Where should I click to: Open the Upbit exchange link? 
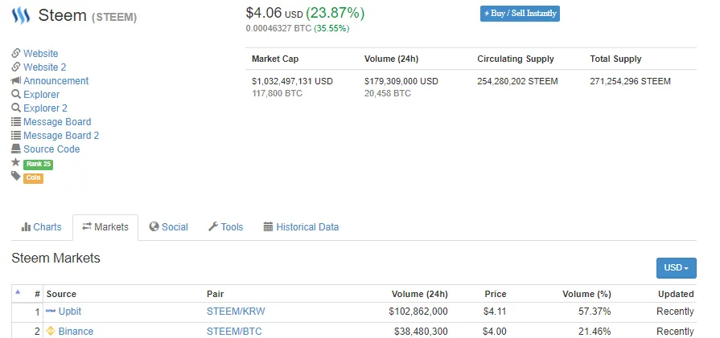tap(70, 312)
